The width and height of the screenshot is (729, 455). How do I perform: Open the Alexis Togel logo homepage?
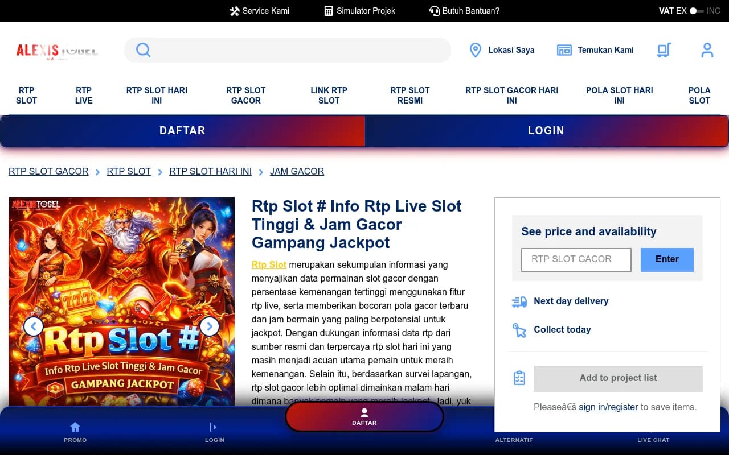tap(57, 51)
